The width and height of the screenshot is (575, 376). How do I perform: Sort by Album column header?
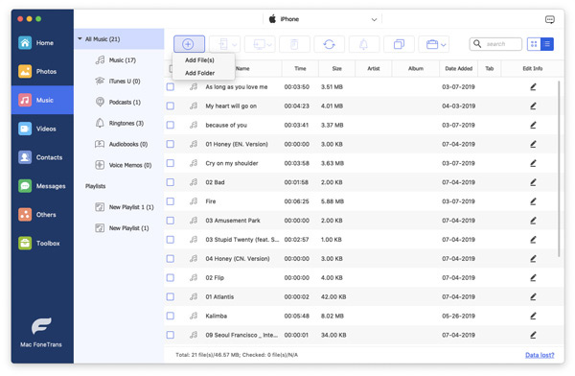pos(416,69)
